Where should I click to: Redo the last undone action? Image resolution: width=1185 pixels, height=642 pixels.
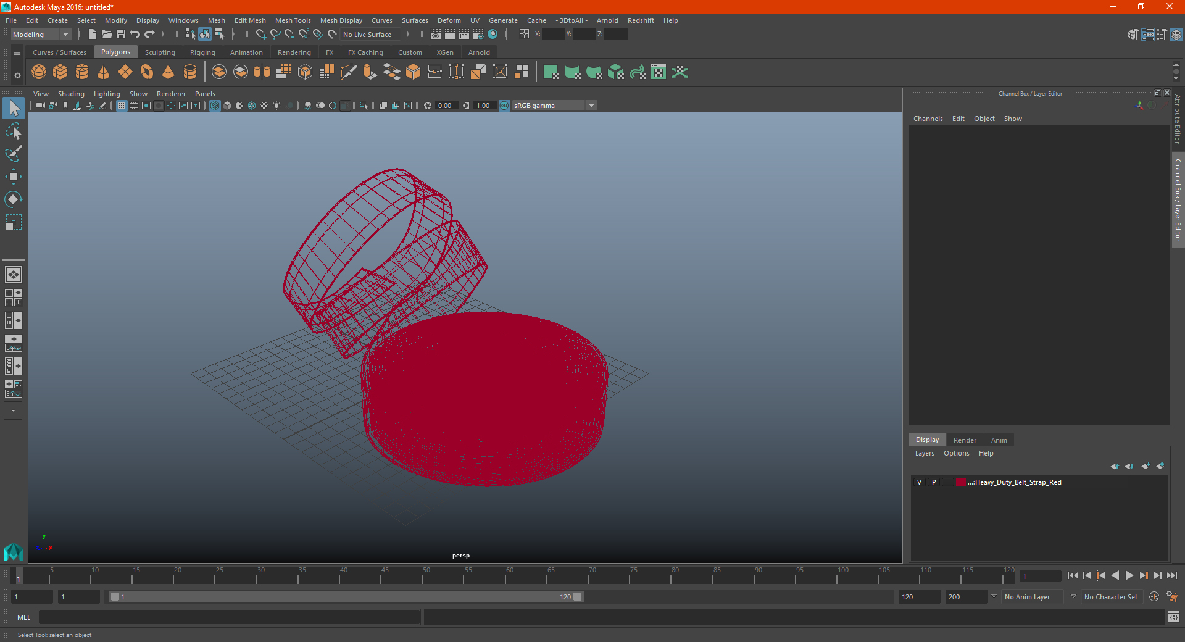pyautogui.click(x=149, y=35)
